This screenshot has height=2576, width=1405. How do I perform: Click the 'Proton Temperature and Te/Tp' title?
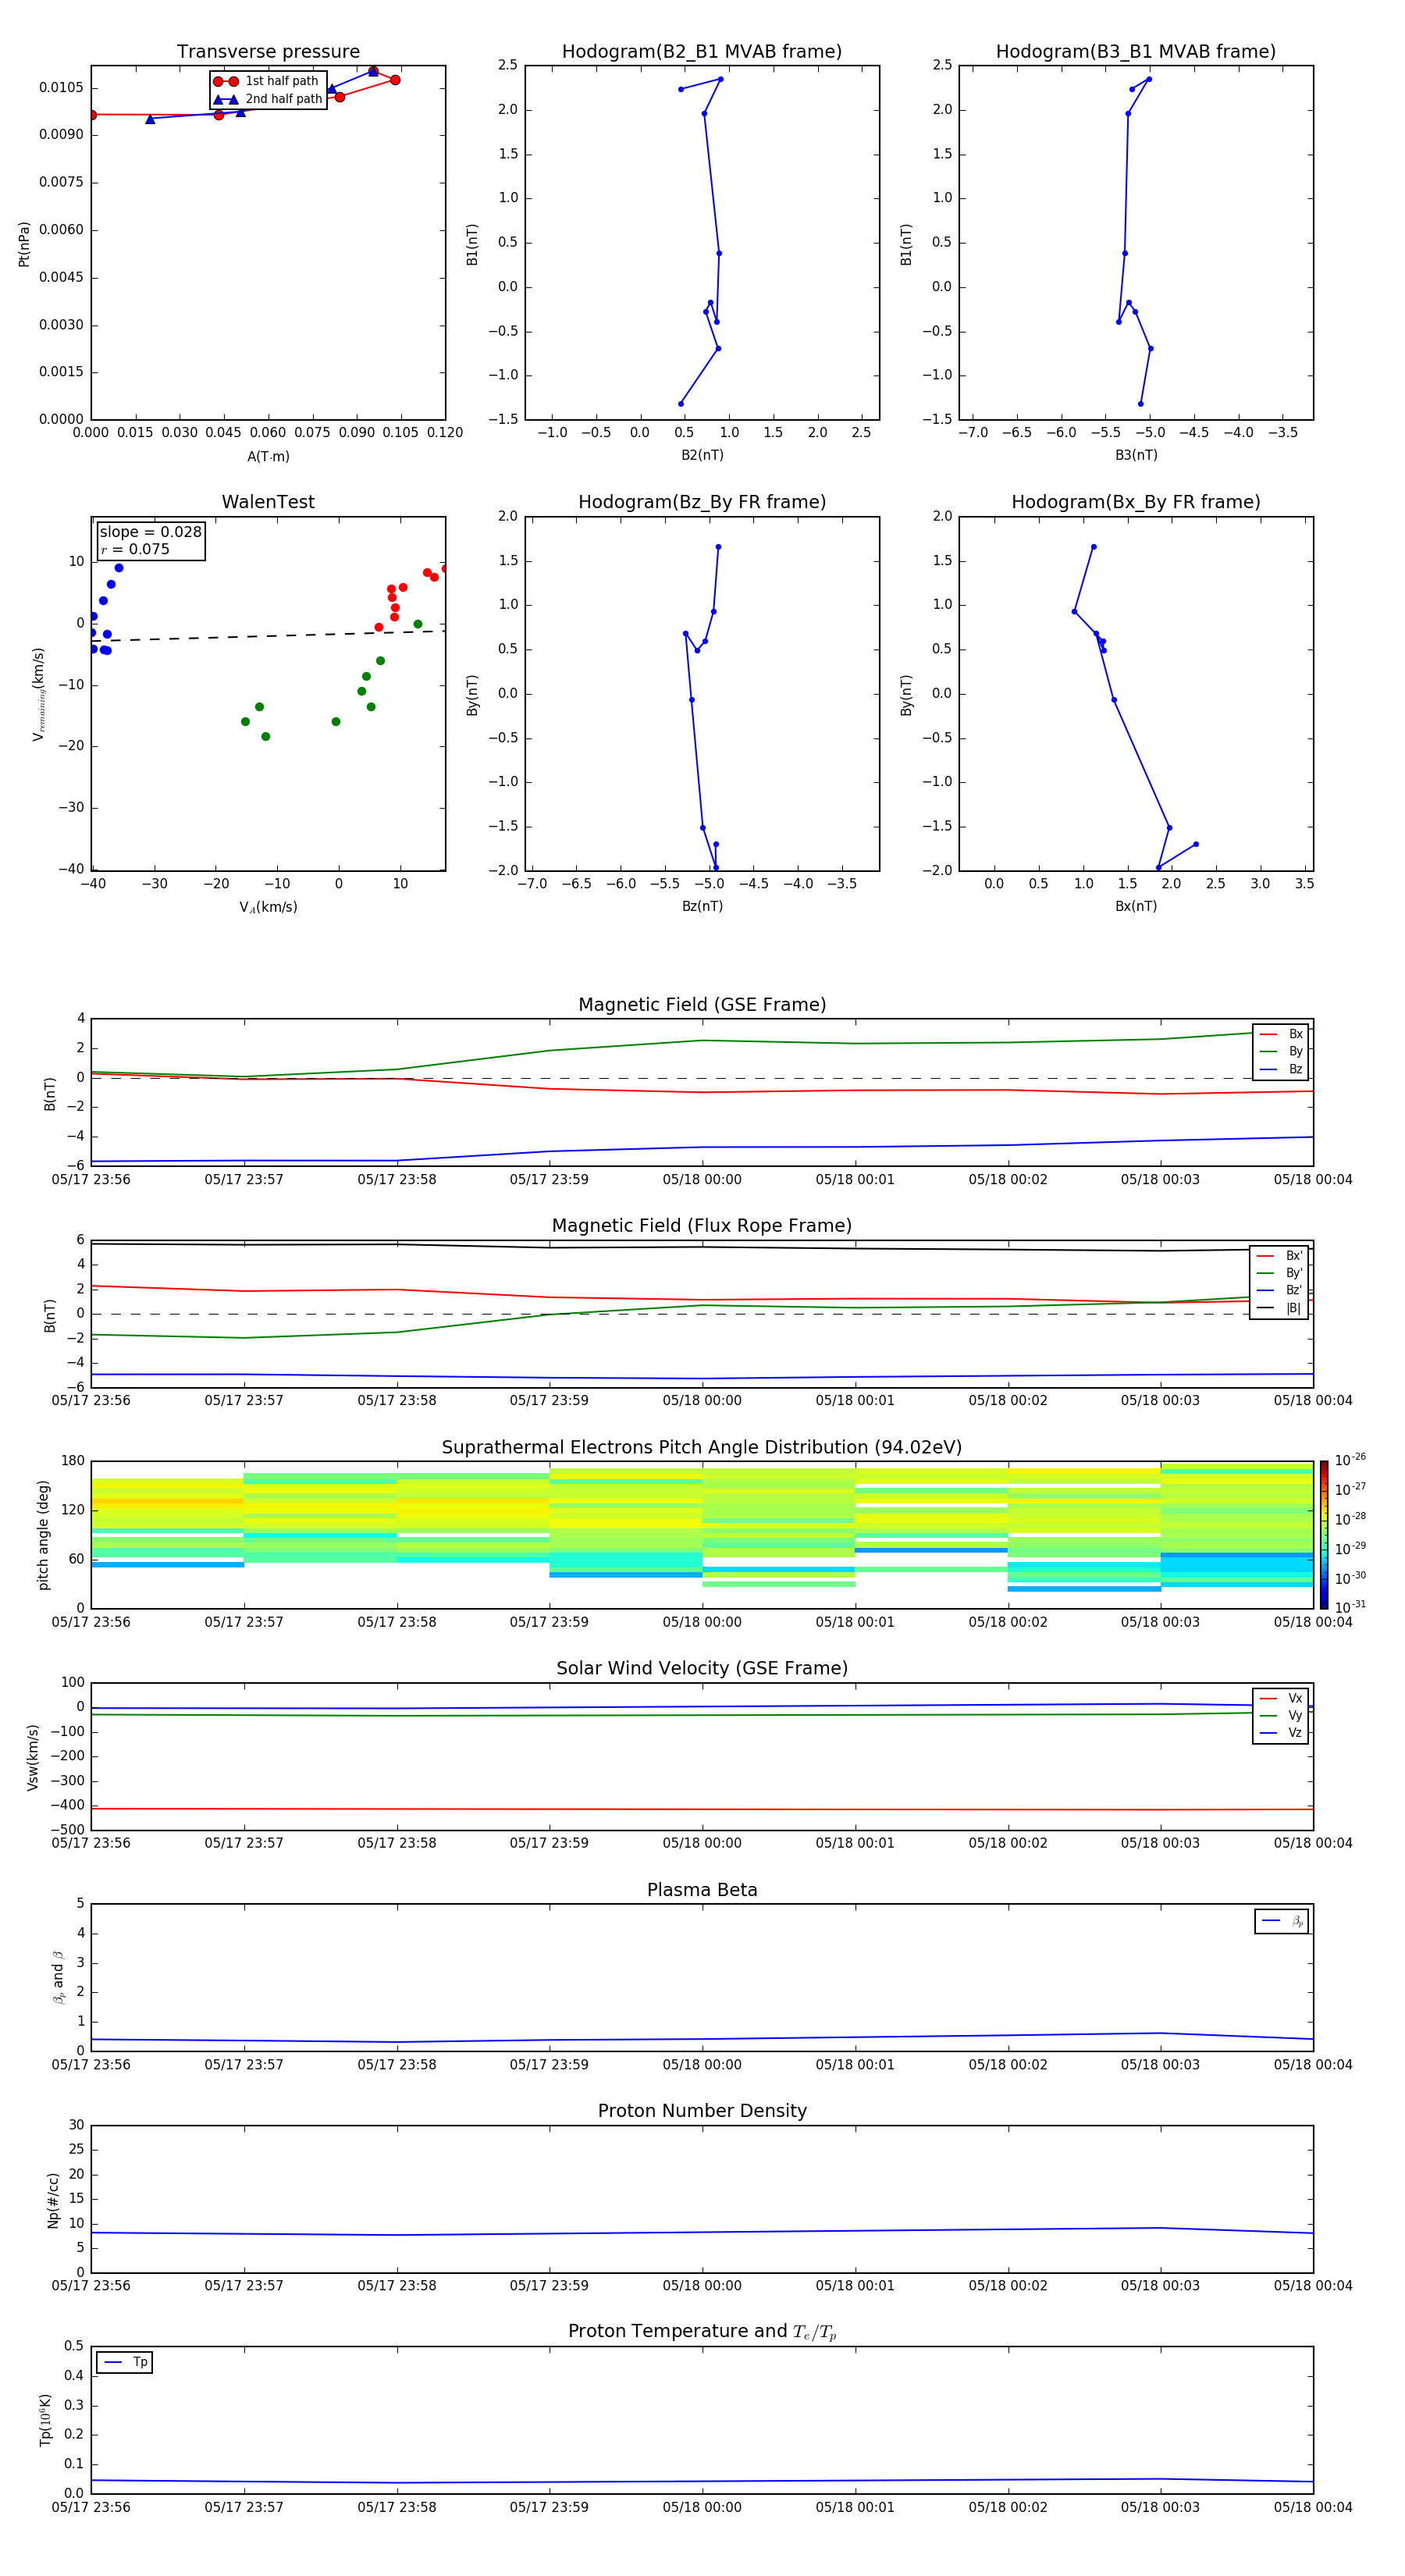click(x=702, y=2331)
